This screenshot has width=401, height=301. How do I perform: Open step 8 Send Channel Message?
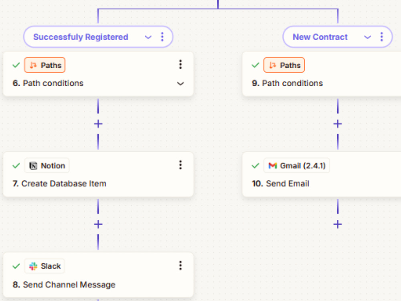tap(98, 275)
